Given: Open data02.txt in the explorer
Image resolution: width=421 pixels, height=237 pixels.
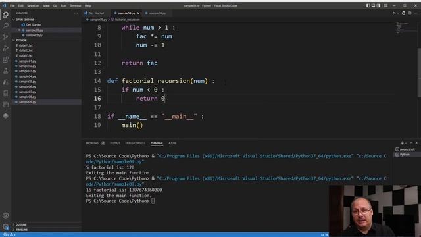Looking at the screenshot, I should [x=26, y=51].
